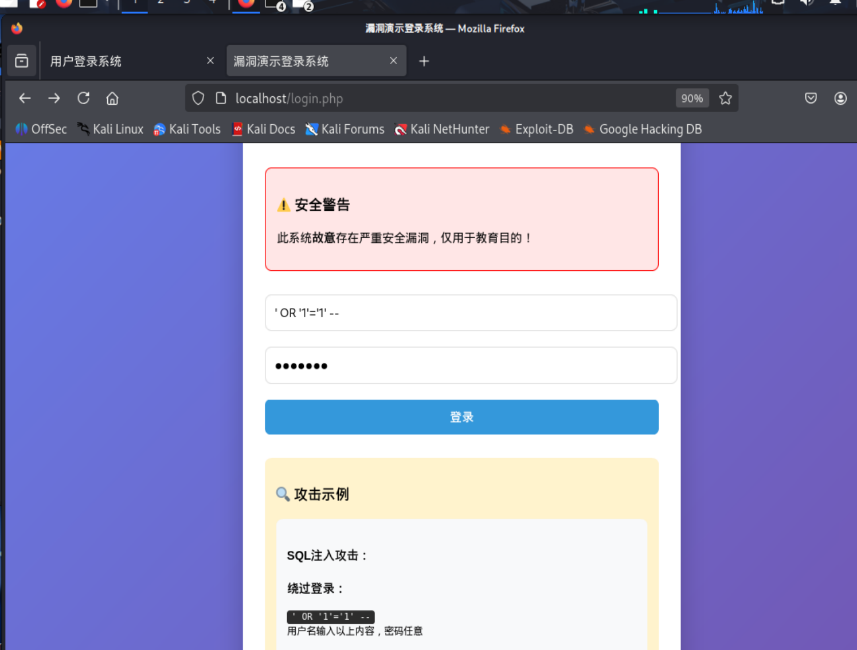The height and width of the screenshot is (650, 857).
Task: Open the OffSec bookmark
Action: pos(41,129)
